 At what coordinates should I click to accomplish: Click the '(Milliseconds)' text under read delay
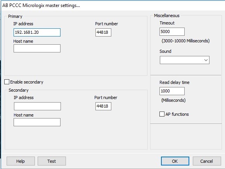coord(173,100)
